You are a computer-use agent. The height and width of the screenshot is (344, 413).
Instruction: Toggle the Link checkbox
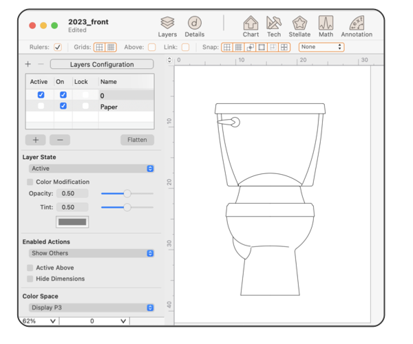pyautogui.click(x=185, y=47)
